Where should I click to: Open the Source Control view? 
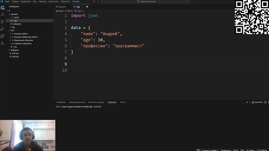point(3,22)
